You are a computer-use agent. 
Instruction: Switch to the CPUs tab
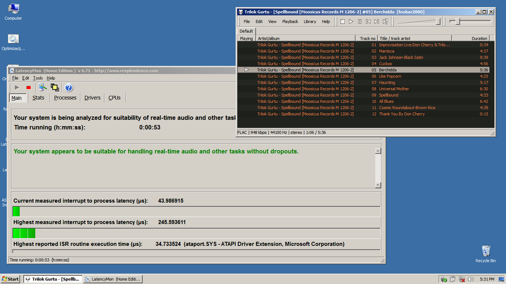pos(114,98)
